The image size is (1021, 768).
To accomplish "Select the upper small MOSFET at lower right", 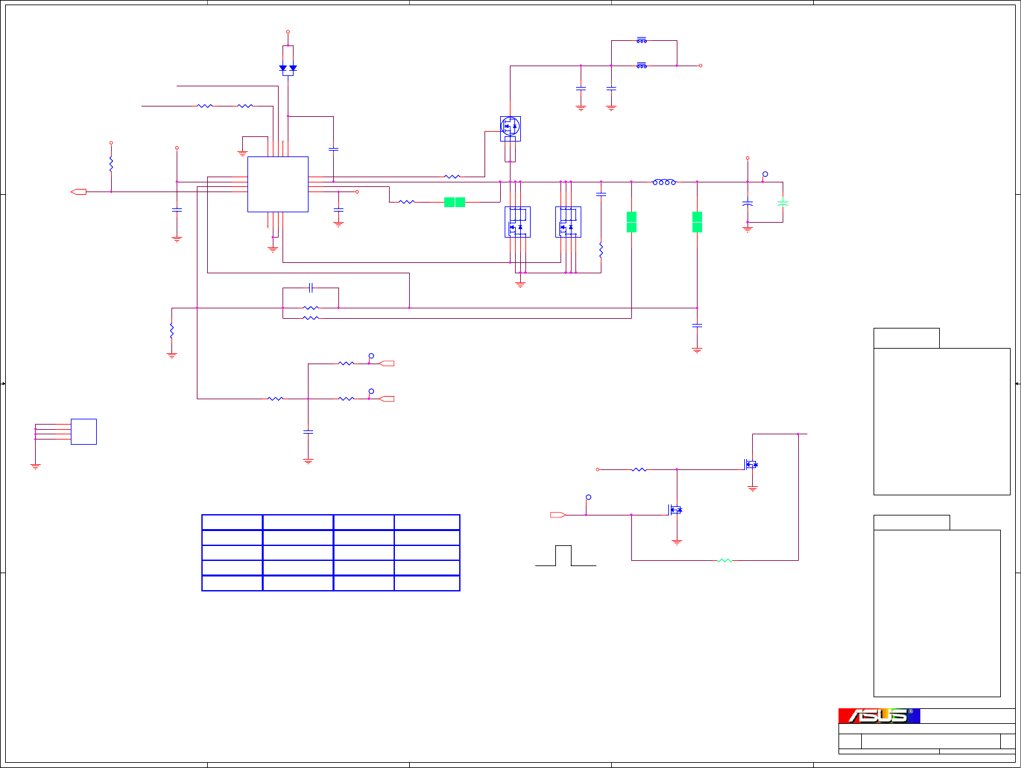I will click(751, 464).
